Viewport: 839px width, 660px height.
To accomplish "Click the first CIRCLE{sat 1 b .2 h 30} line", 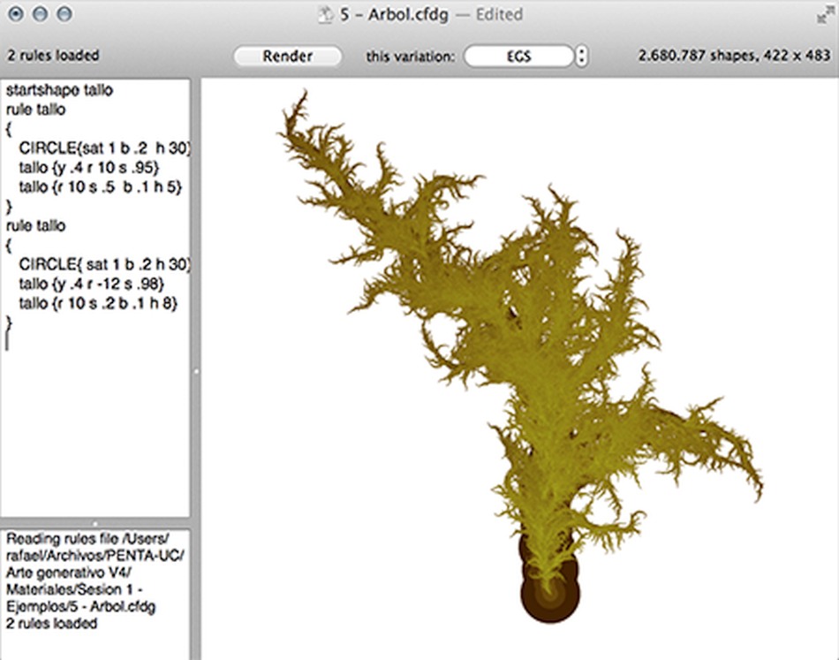I will coord(104,148).
